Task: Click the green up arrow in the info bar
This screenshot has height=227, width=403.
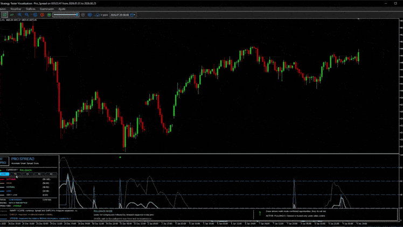Action: tap(260, 214)
